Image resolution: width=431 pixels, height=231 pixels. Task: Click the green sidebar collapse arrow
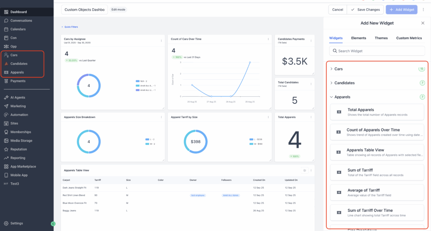click(x=53, y=224)
